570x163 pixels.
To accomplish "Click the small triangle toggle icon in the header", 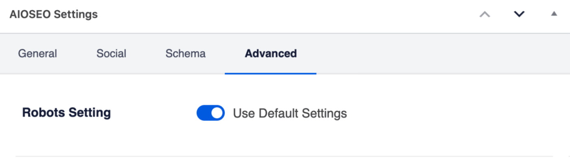I will click(x=554, y=14).
